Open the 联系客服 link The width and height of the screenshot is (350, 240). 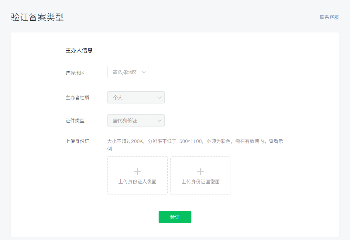point(329,17)
